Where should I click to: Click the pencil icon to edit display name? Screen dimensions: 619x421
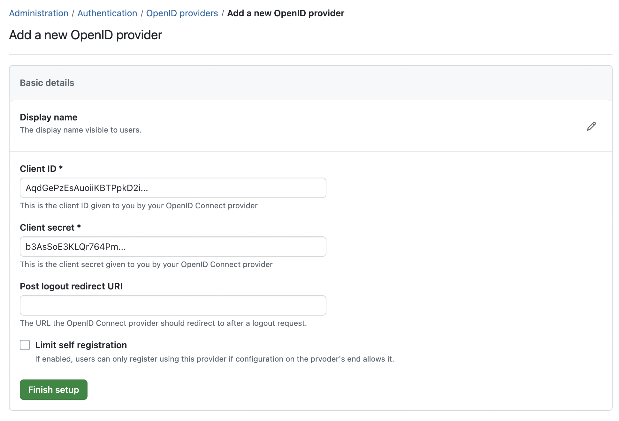[591, 126]
